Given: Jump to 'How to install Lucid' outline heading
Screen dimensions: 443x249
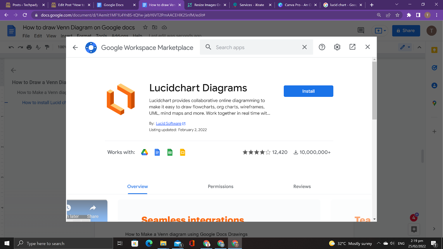Looking at the screenshot, I should coord(44,103).
